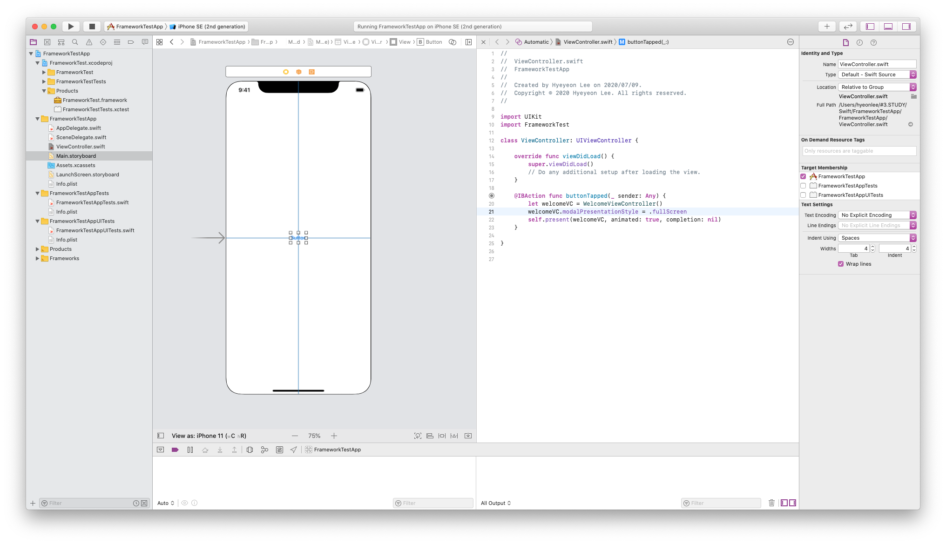Click the Run (play) button
Viewport: 946px width, 544px height.
(71, 27)
